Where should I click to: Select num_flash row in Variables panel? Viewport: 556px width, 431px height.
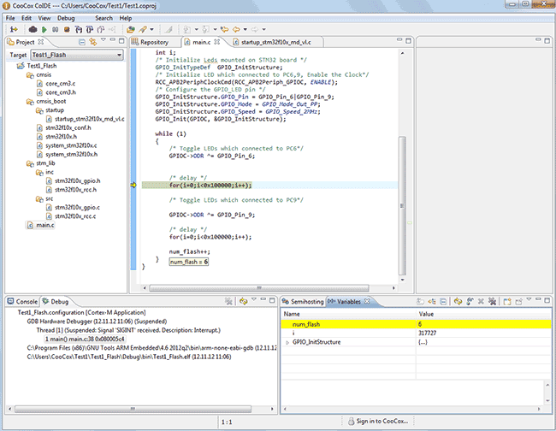pyautogui.click(x=305, y=324)
